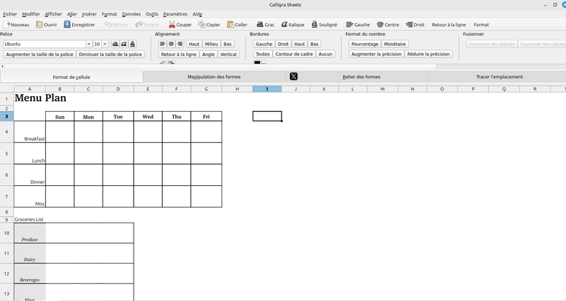
Task: Toggle Milieu vertical alignment
Action: (211, 44)
